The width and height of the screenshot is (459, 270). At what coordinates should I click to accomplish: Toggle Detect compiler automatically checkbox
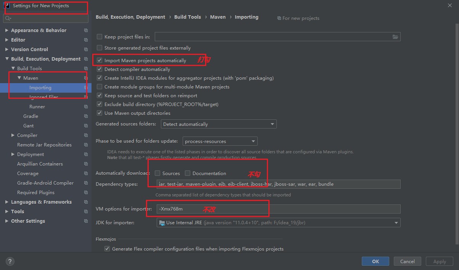coord(100,69)
